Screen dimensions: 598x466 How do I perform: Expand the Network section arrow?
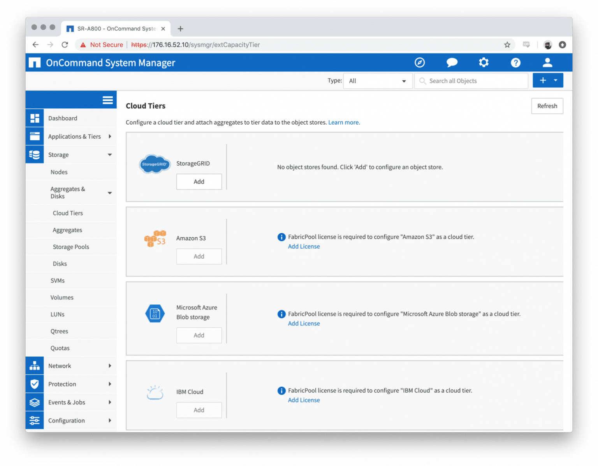tap(110, 366)
